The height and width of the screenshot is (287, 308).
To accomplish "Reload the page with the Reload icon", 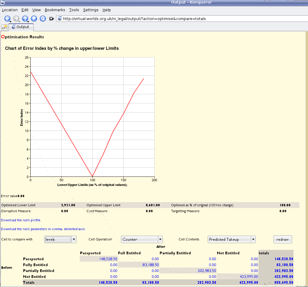I will [42, 18].
